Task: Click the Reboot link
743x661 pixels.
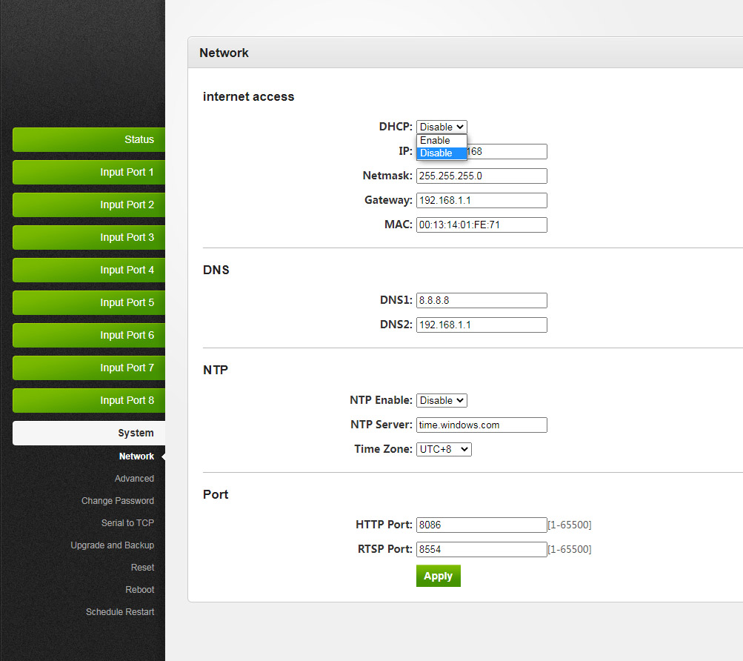Action: 140,590
